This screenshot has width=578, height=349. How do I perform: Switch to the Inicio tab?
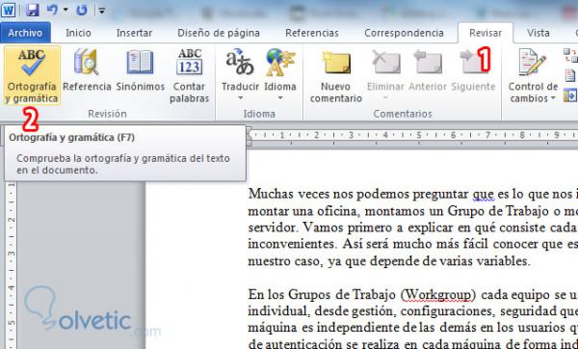pos(78,33)
